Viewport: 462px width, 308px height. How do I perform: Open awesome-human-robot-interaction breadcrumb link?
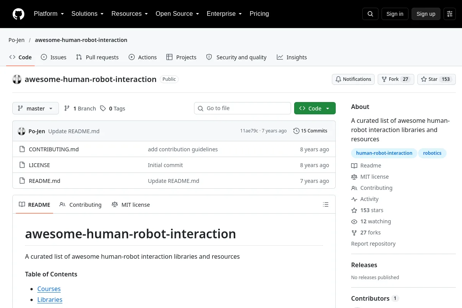(x=81, y=40)
